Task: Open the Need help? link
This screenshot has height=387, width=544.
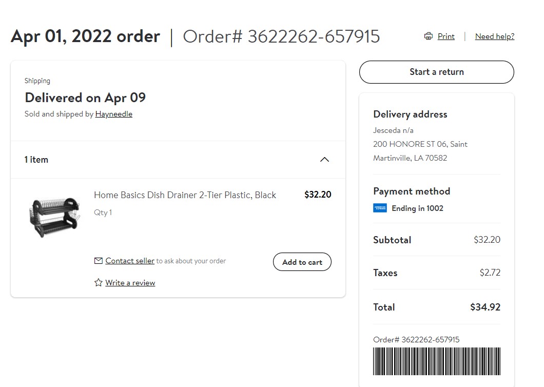Action: pyautogui.click(x=495, y=36)
